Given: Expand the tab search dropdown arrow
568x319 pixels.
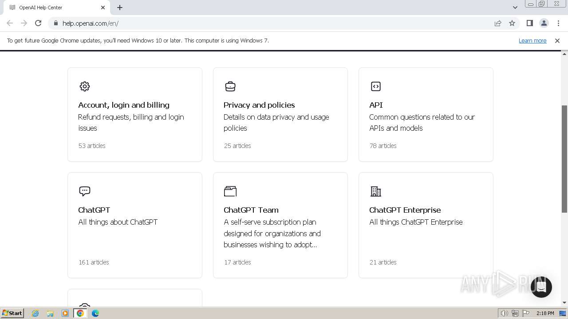Looking at the screenshot, I should (515, 8).
